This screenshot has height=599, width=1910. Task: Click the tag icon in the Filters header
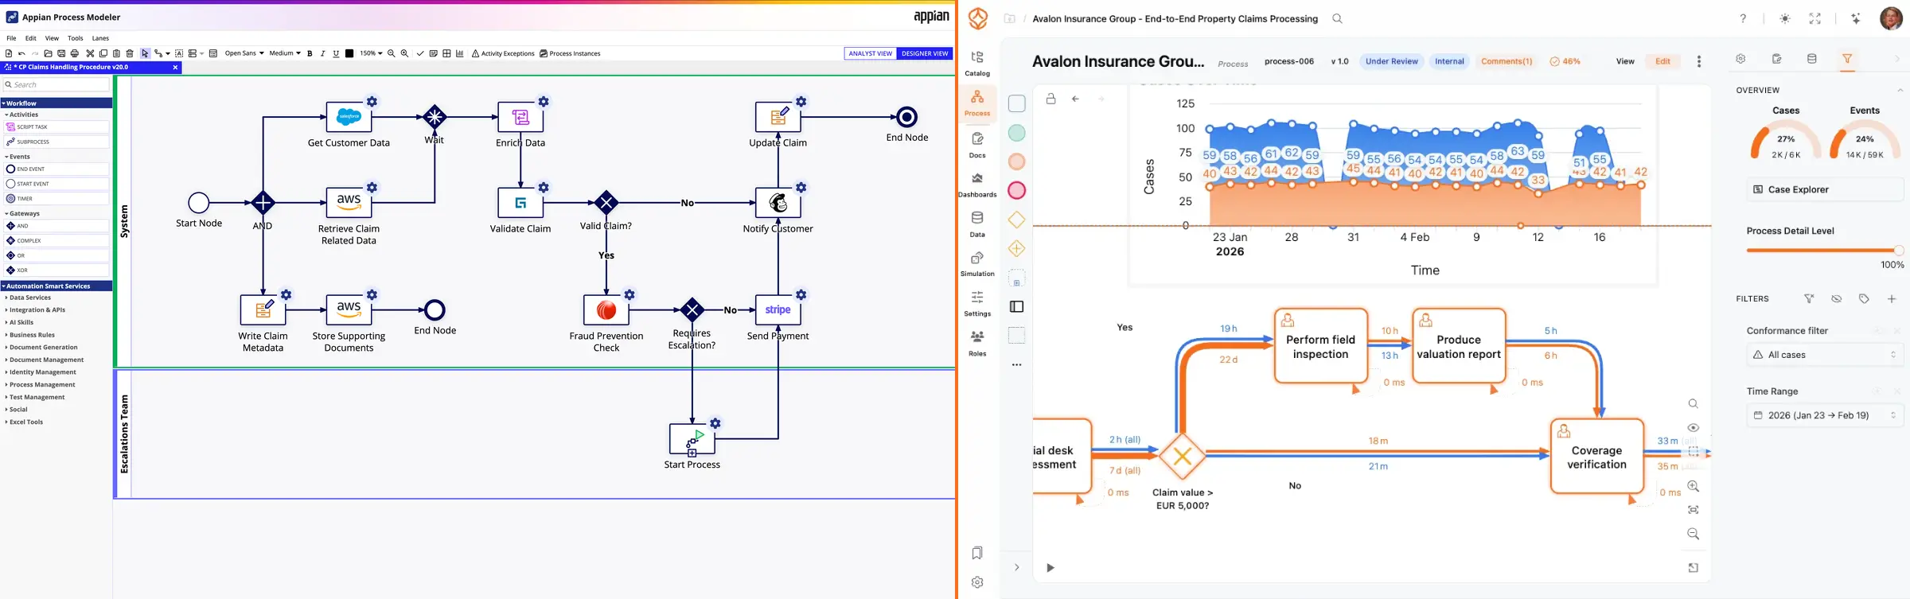(x=1864, y=299)
